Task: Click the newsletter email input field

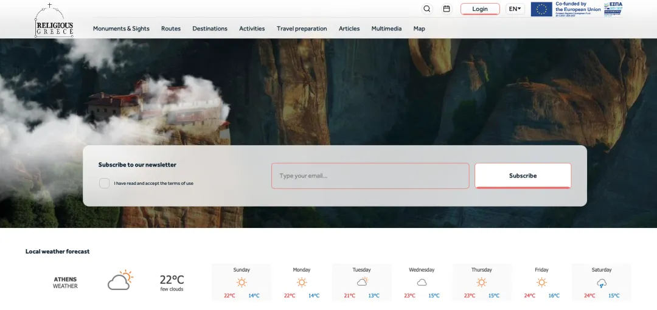Action: [x=370, y=176]
